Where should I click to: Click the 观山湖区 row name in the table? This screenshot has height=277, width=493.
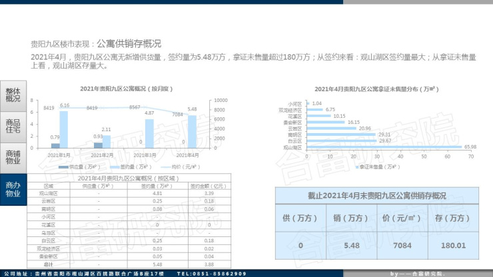49,194
